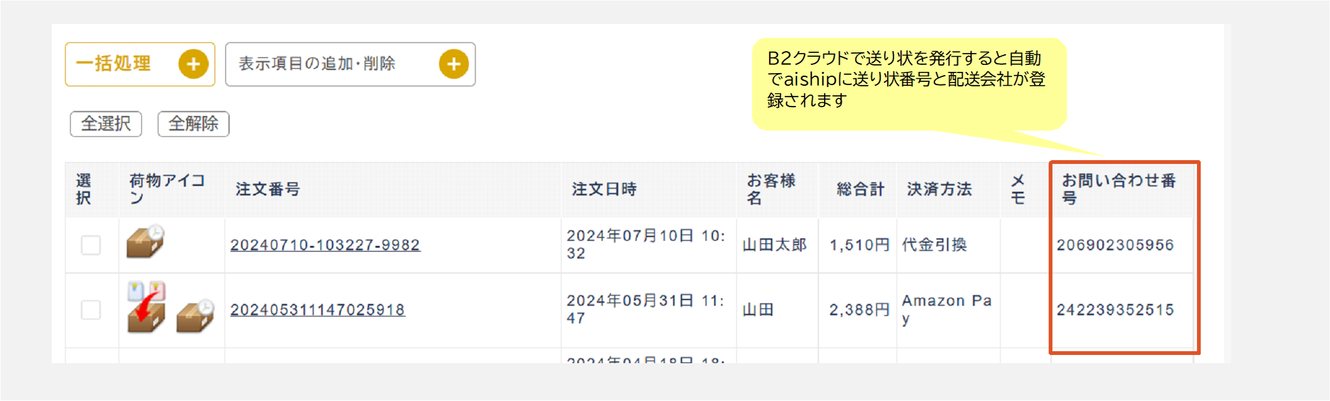Click the 決済方法 column header
Viewport: 1330px width, 401px height.
(x=939, y=189)
